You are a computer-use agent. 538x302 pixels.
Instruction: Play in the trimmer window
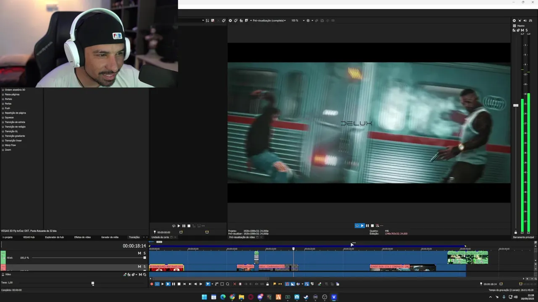coord(179,226)
